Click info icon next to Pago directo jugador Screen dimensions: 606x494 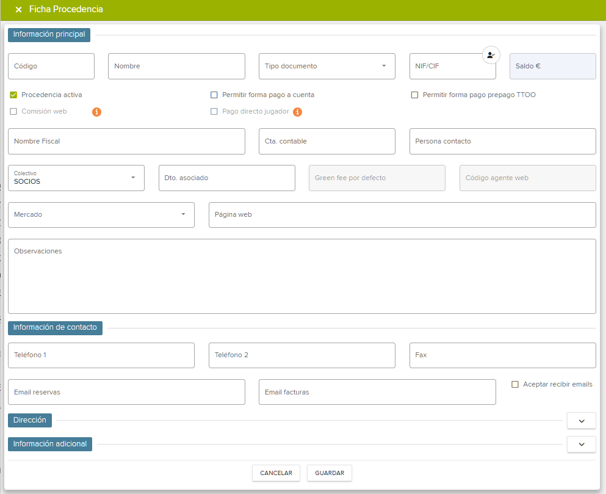297,112
